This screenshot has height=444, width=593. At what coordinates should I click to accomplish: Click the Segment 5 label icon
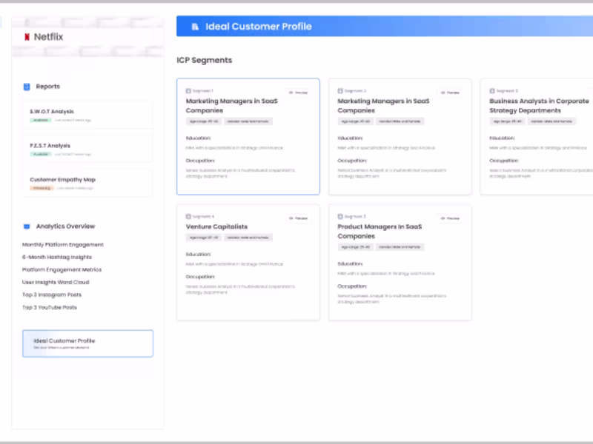[340, 217]
